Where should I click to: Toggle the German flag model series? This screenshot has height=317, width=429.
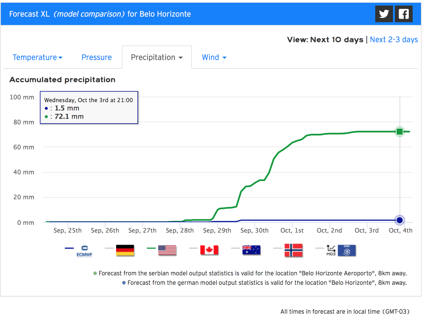125,250
